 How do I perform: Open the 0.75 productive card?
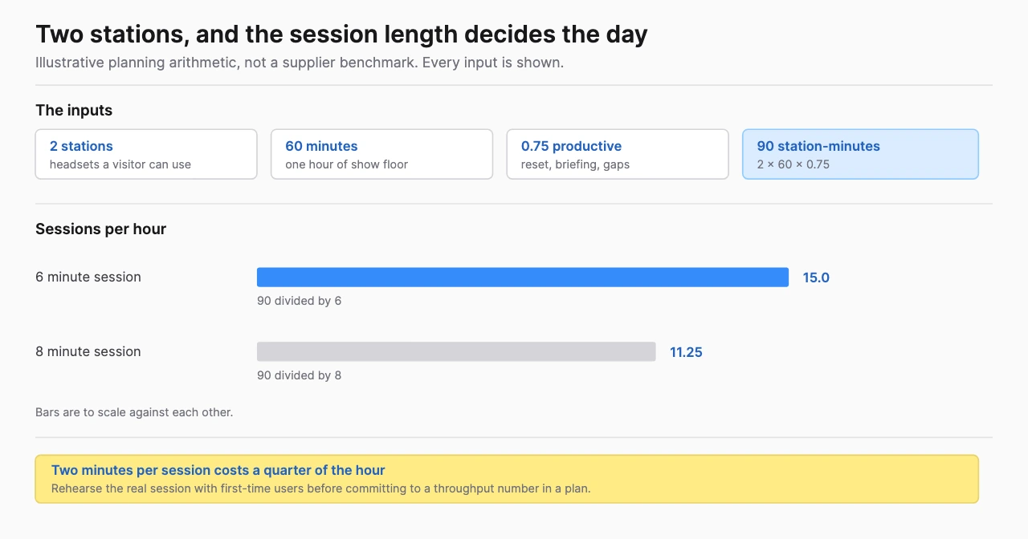tap(618, 154)
